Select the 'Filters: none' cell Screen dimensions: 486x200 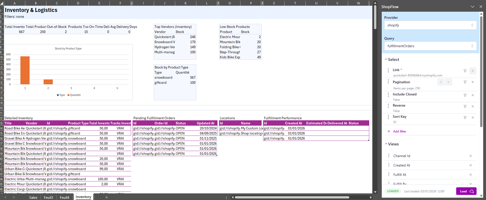click(14, 16)
